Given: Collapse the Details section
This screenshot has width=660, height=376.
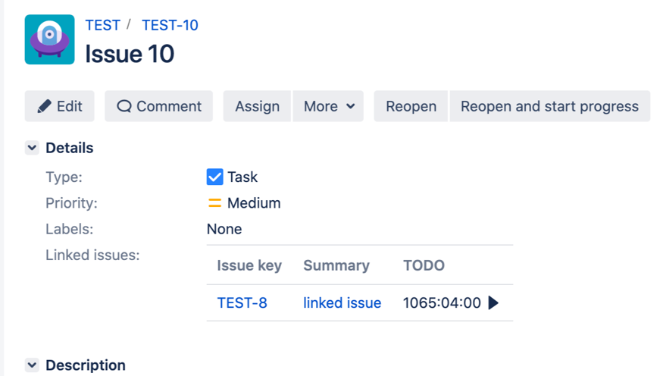Looking at the screenshot, I should (32, 148).
